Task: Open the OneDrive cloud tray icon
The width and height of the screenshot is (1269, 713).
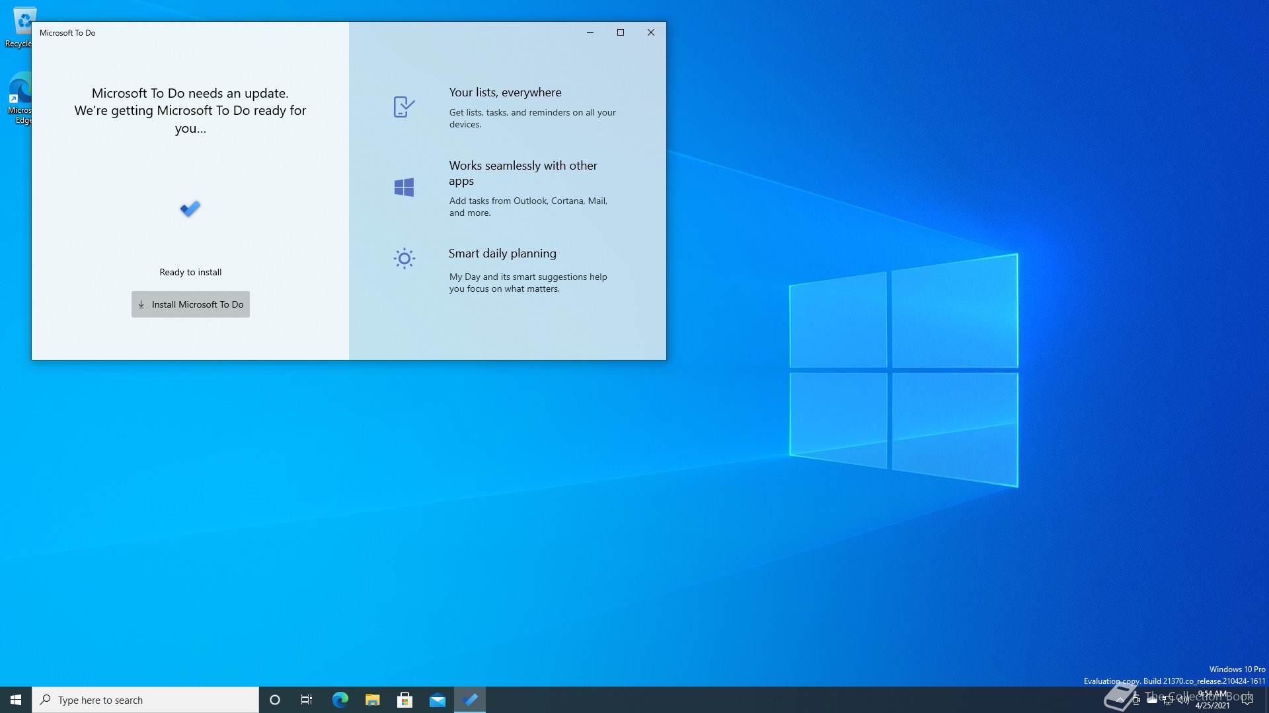Action: point(1152,700)
